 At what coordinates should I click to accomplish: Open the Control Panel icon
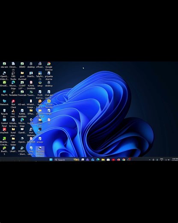4,123
